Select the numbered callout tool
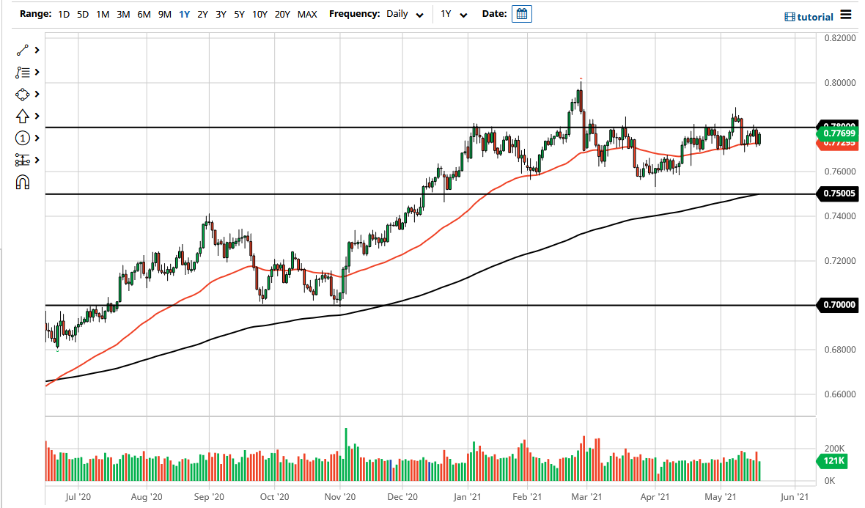This screenshot has width=865, height=508. (22, 138)
